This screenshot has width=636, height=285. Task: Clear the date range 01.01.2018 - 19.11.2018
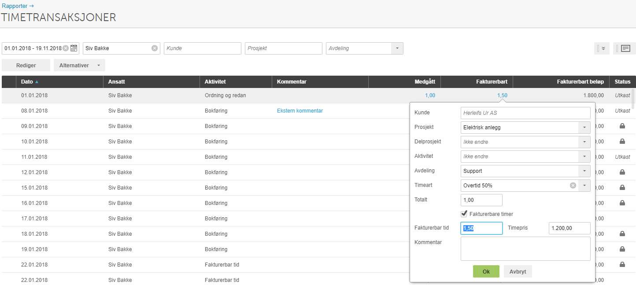66,48
